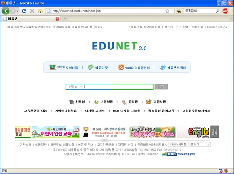
Task: Open 교육콘텐츠 나눔 menu item
Action: tap(36, 111)
